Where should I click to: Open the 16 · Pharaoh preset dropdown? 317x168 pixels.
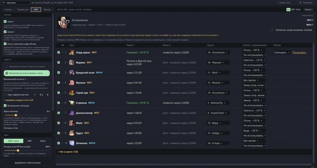218,63
